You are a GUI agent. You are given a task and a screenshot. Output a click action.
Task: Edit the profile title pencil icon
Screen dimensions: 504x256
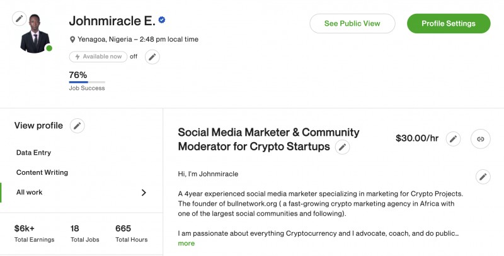[342, 147]
